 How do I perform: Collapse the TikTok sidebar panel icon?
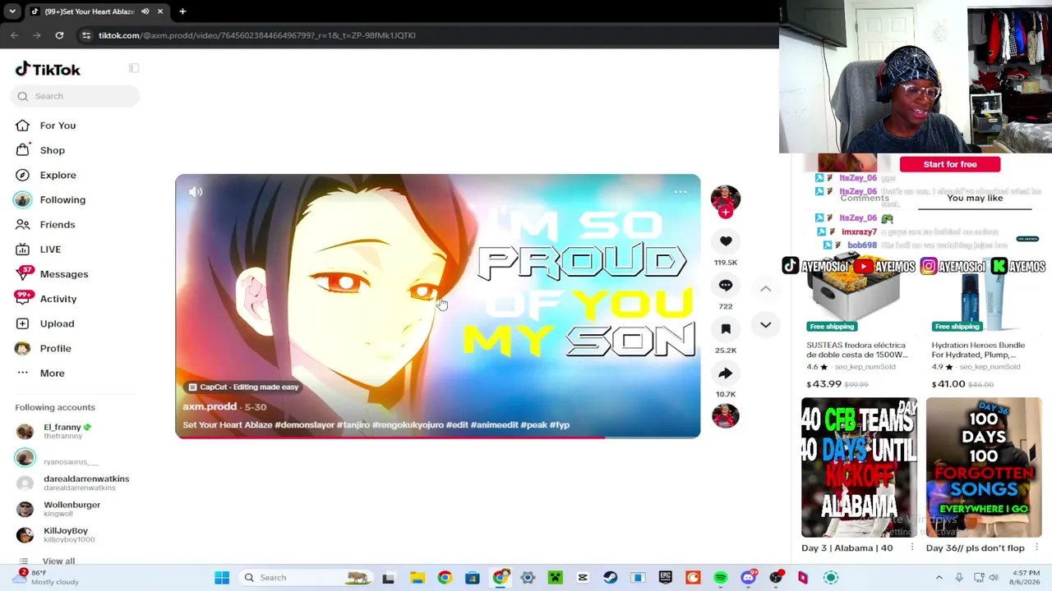134,68
